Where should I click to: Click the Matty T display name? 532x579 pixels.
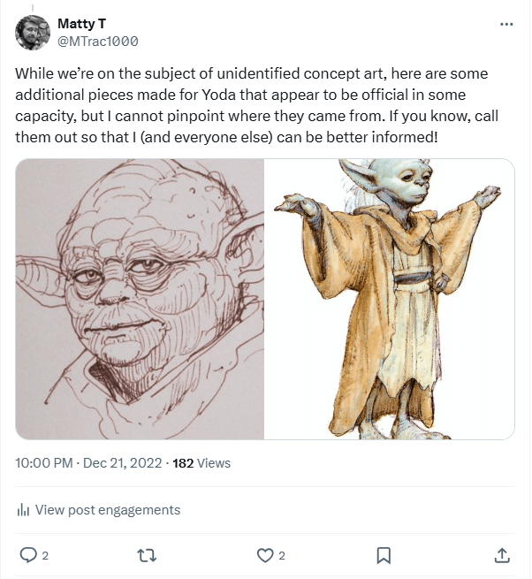[x=81, y=23]
